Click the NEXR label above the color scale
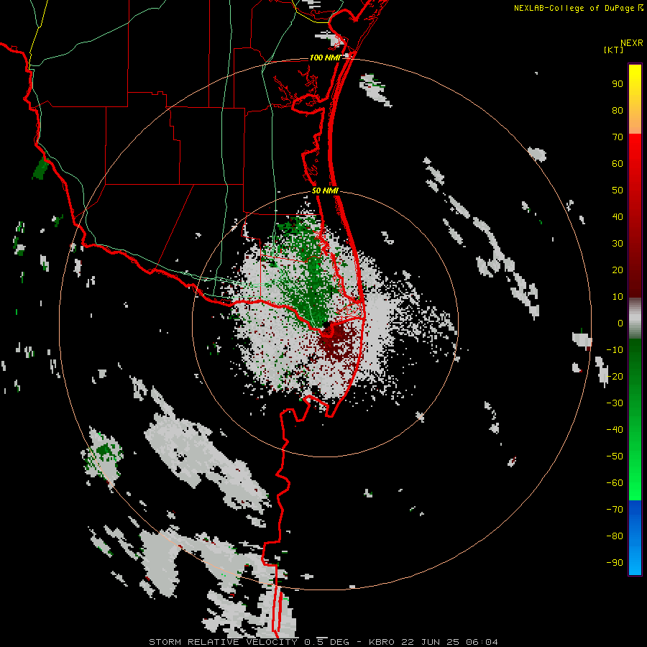Viewport: 647px width, 647px height. point(632,43)
